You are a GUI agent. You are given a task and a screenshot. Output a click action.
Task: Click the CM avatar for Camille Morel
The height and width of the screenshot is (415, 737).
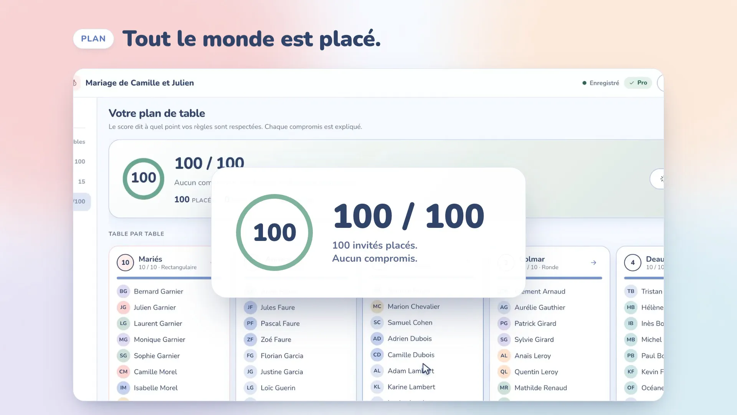(123, 372)
